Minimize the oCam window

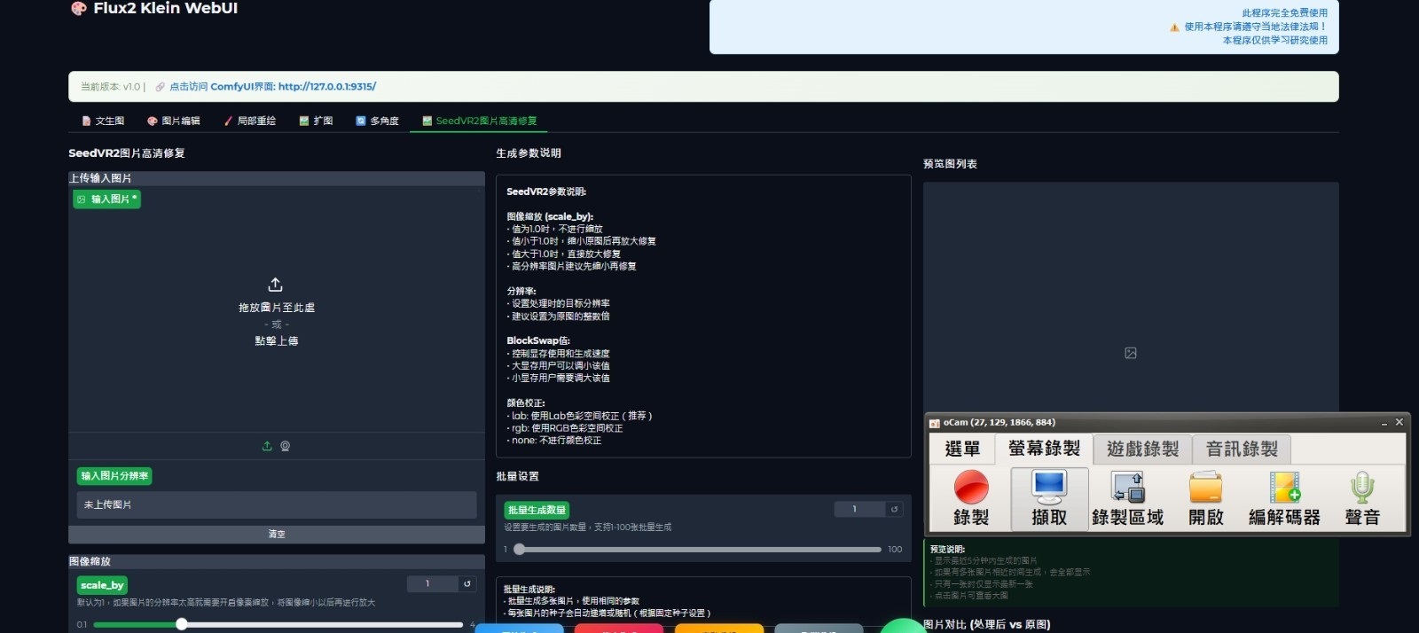click(1384, 423)
